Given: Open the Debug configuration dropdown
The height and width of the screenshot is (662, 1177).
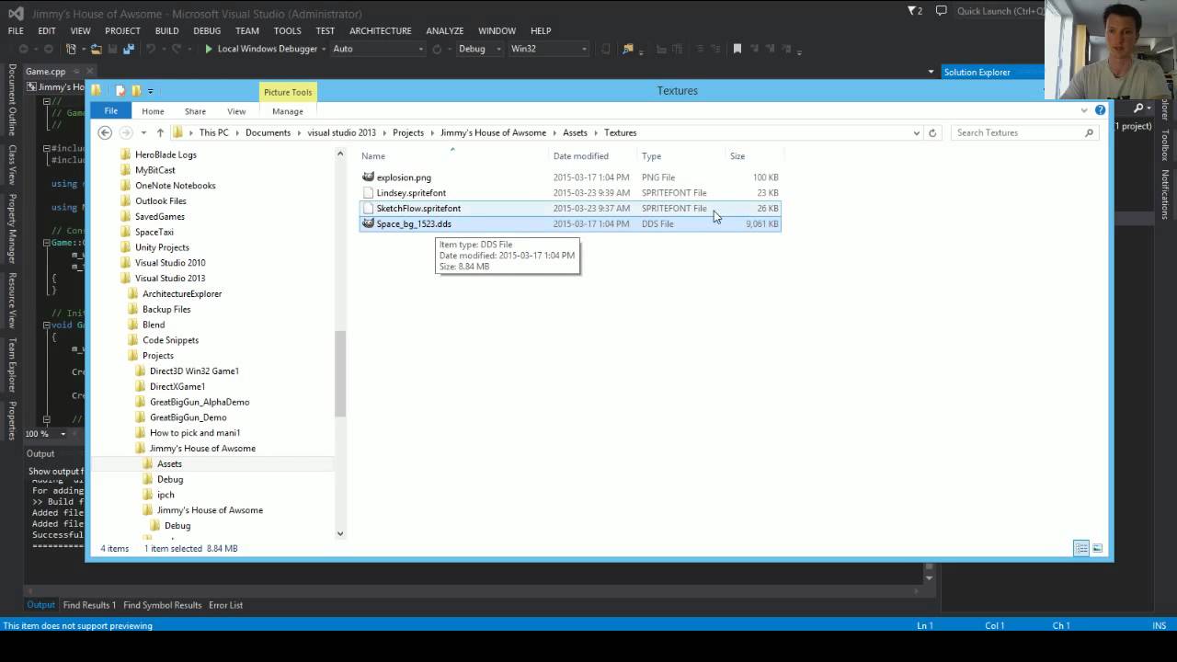Looking at the screenshot, I should coord(478,49).
